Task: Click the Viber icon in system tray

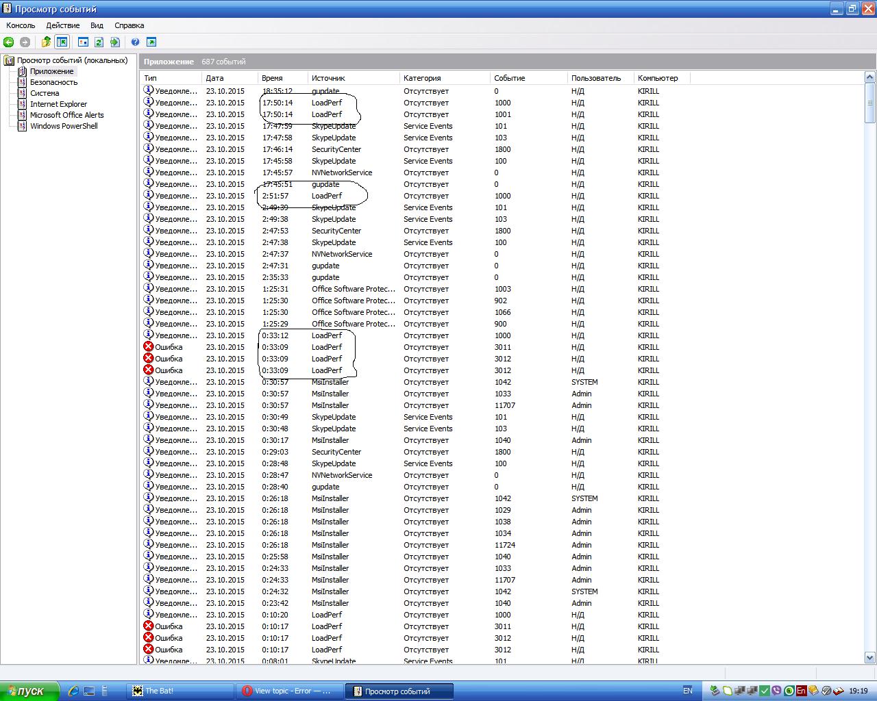Action: click(x=777, y=691)
